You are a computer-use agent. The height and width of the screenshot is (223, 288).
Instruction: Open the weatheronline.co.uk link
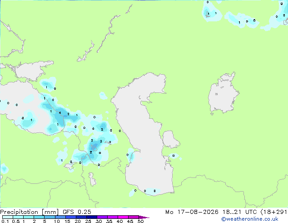[250, 219]
